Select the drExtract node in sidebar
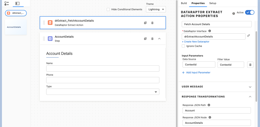The height and width of the screenshot is (127, 260). click(16, 13)
